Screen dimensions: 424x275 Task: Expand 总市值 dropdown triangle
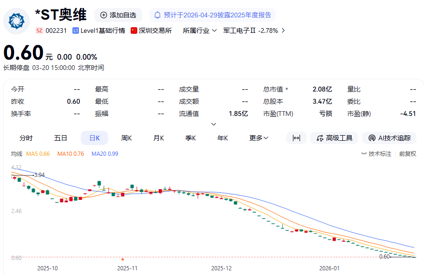(287, 89)
